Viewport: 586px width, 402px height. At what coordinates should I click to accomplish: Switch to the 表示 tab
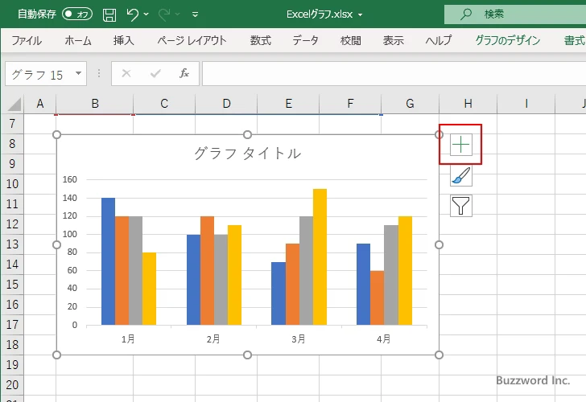coord(393,40)
